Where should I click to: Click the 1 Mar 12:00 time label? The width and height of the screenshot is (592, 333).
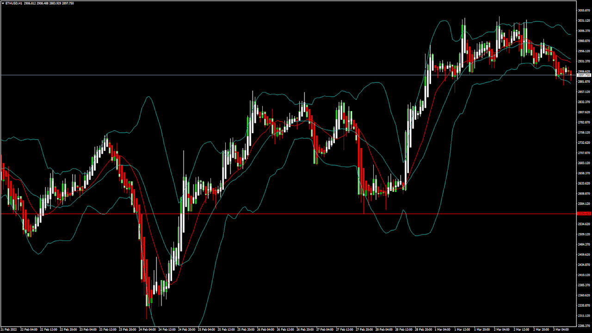[463, 330]
